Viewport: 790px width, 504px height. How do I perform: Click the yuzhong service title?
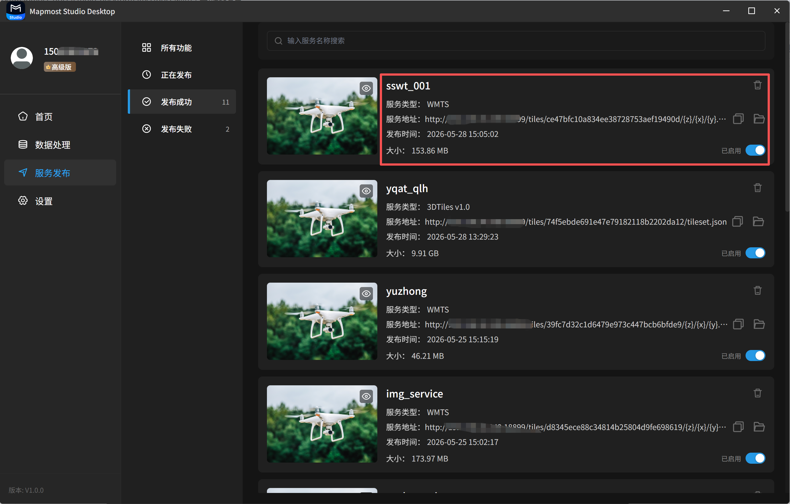click(407, 291)
